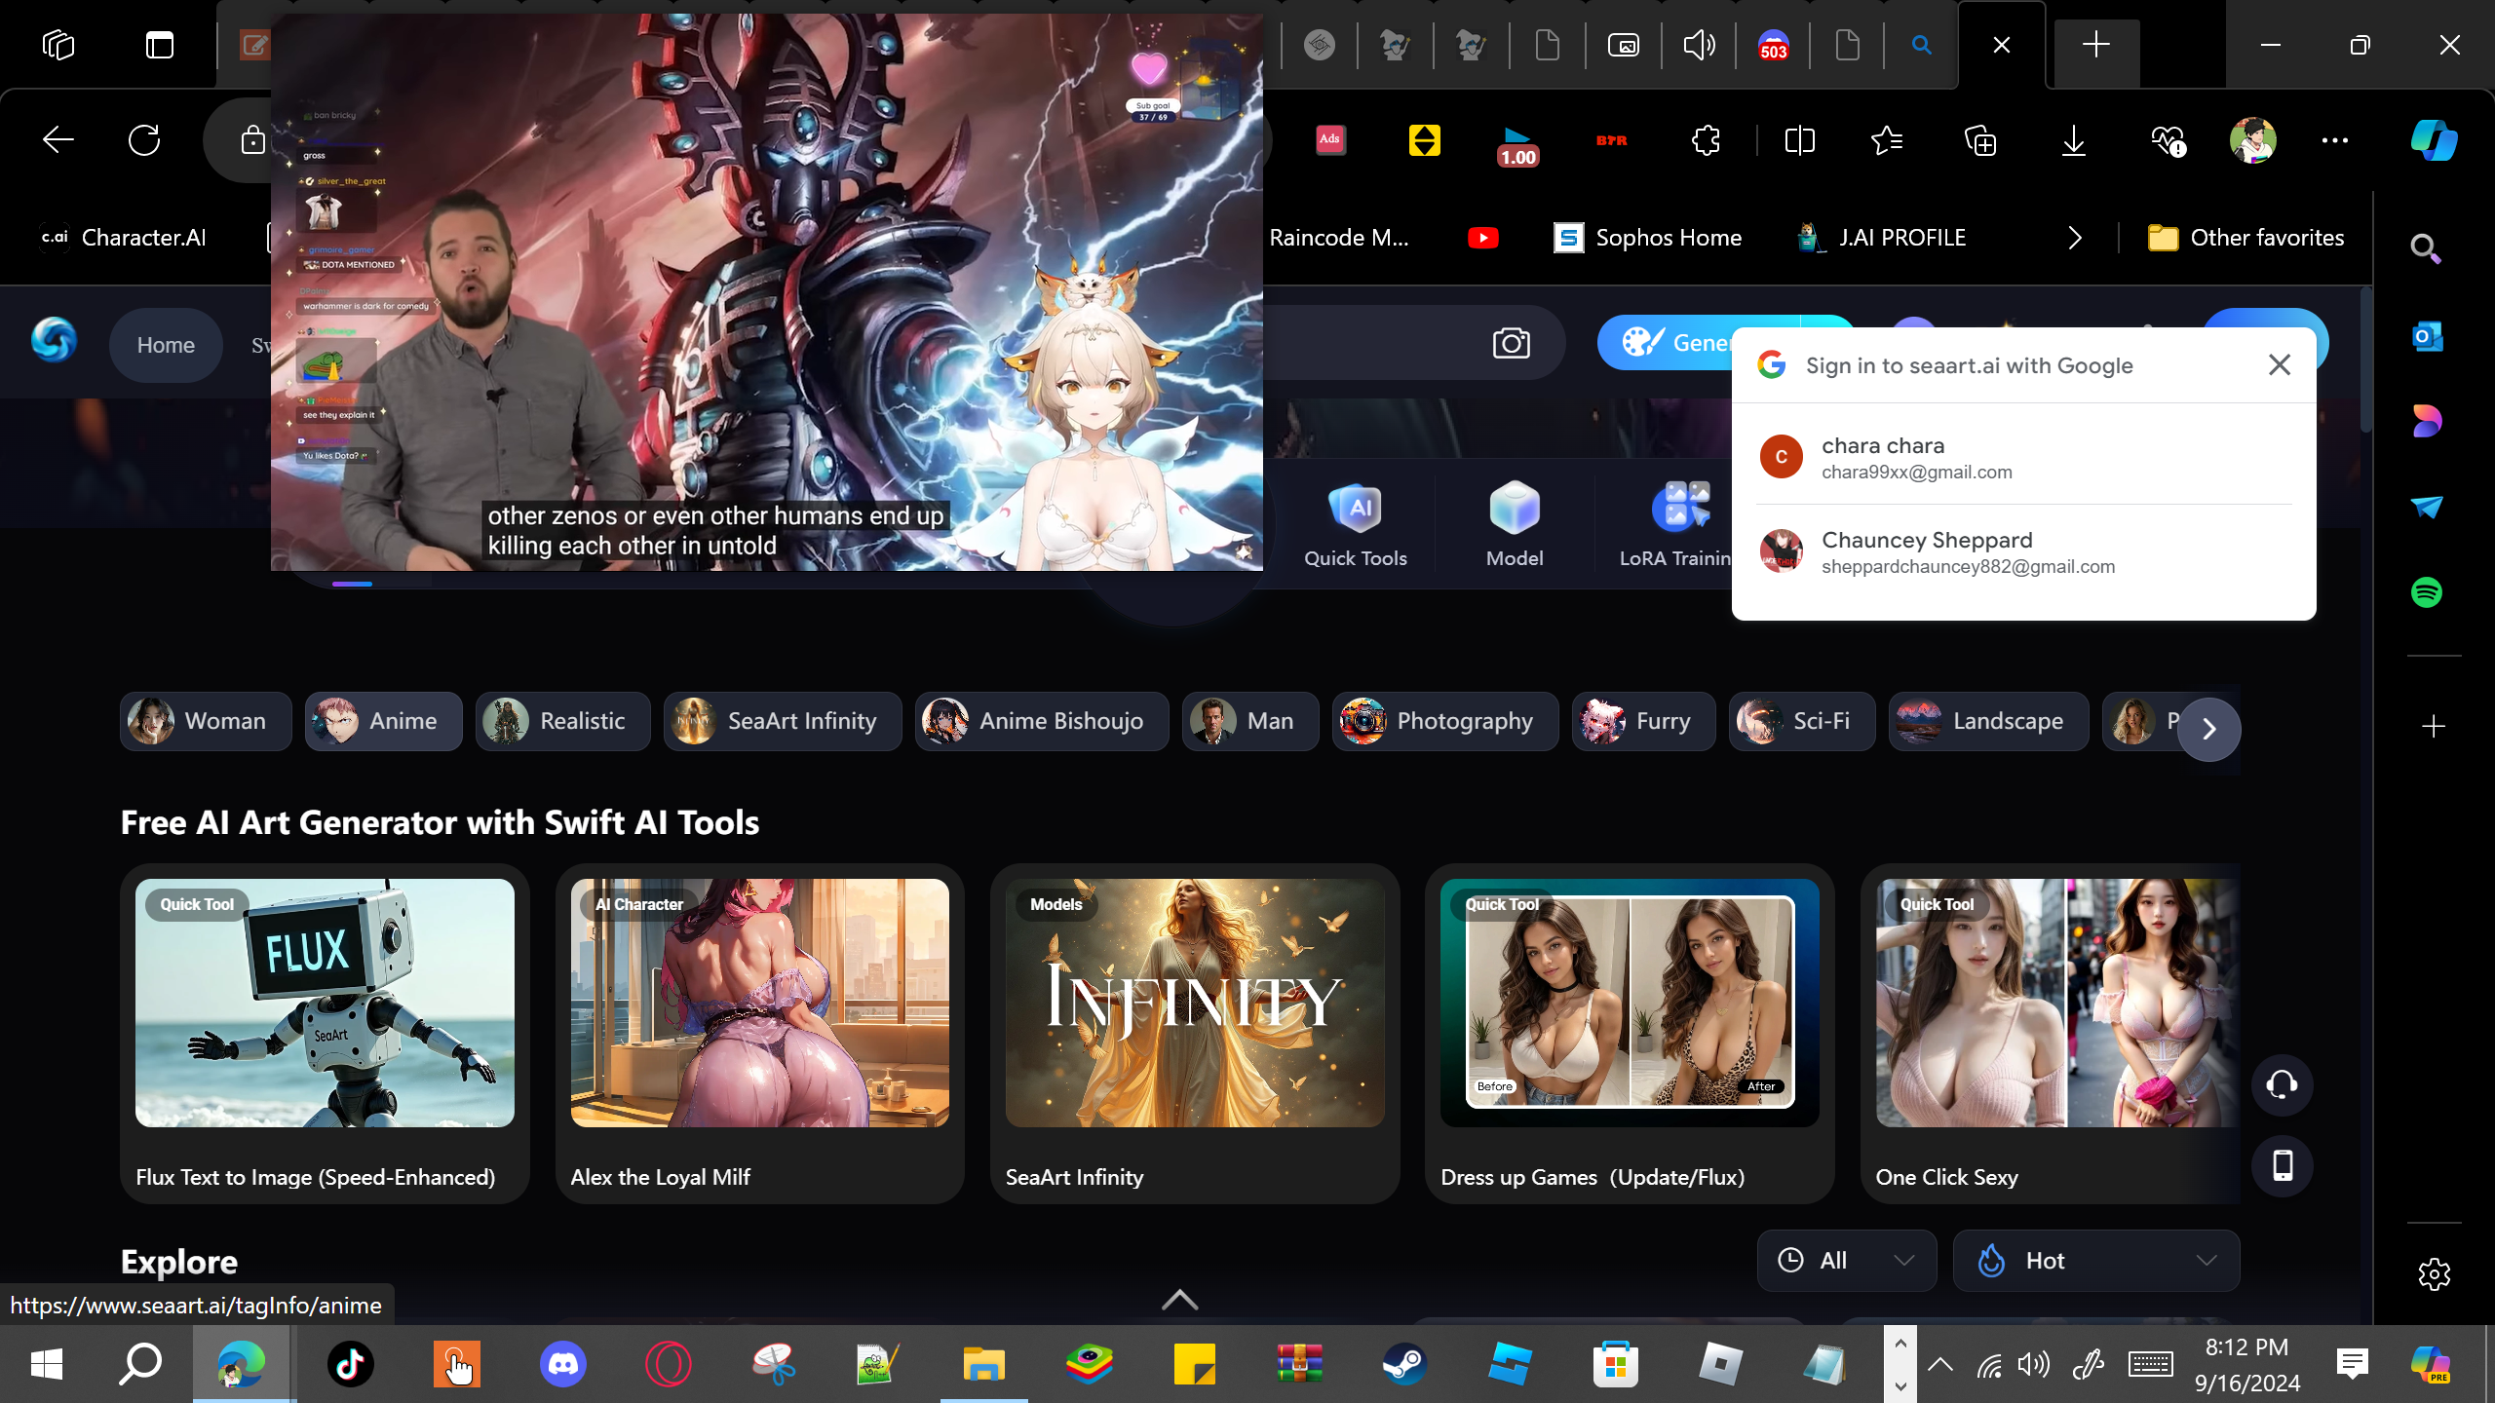Open the LoRA Training shortcut
This screenshot has height=1403, width=2495.
tap(1674, 524)
